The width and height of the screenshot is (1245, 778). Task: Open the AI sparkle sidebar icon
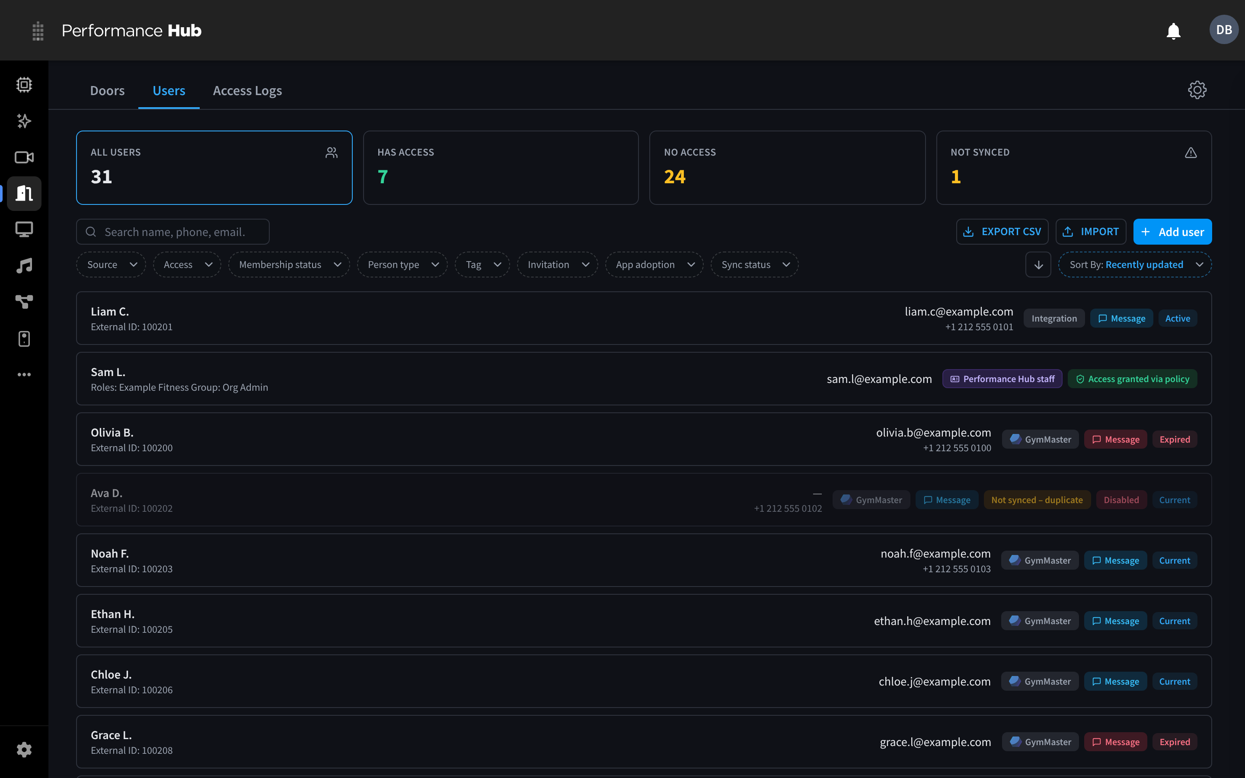pos(24,121)
